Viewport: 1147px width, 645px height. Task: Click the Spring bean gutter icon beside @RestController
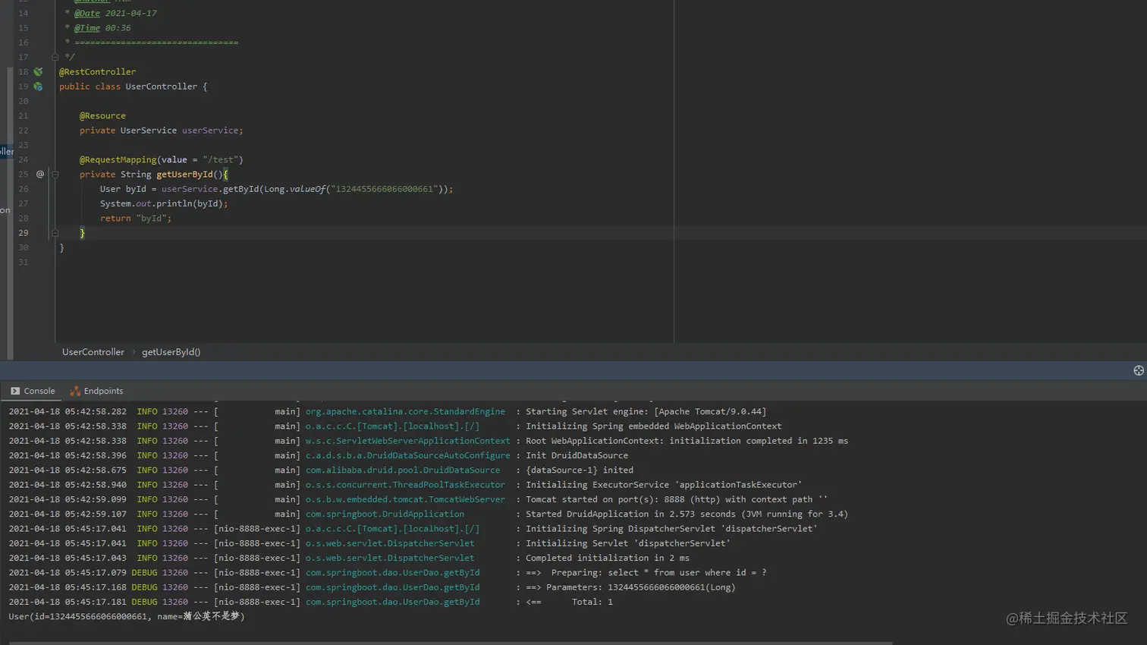[x=38, y=72]
